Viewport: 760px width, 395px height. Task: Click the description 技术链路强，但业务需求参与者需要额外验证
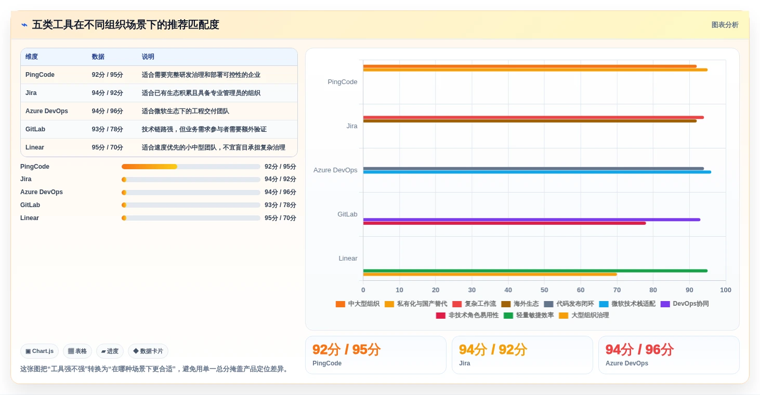click(204, 129)
